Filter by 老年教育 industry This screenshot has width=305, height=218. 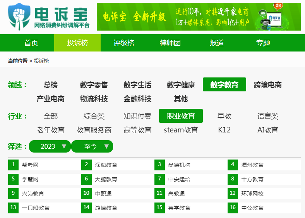[x=51, y=130]
